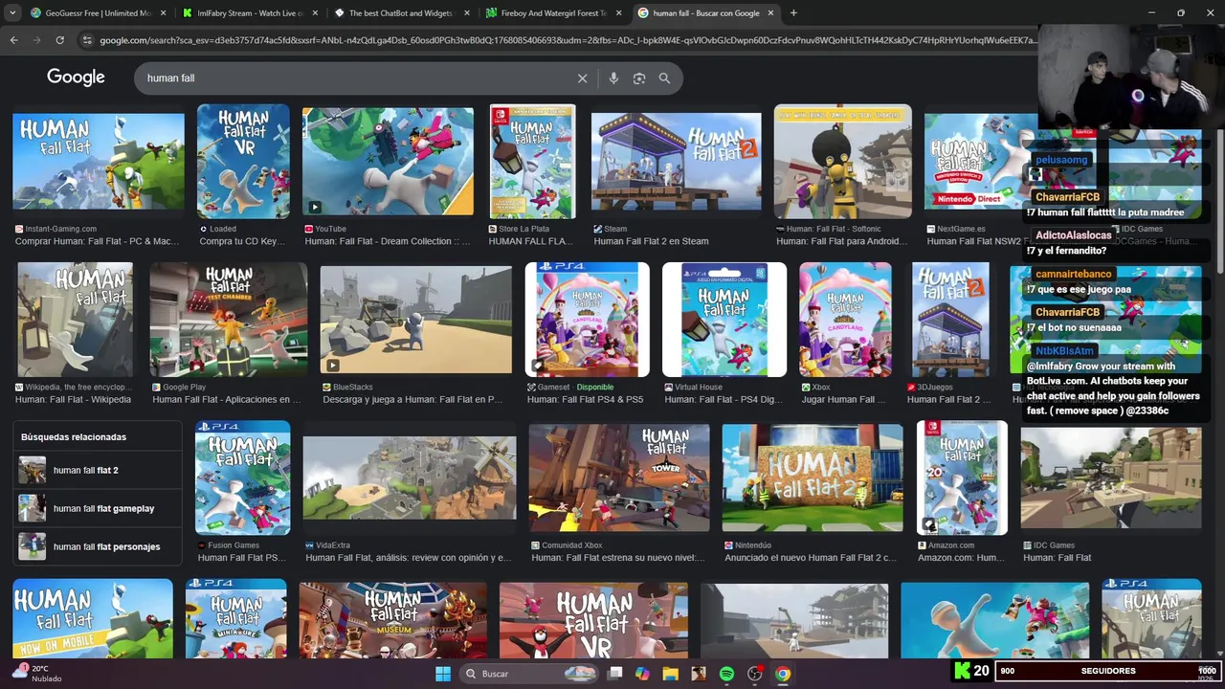
Task: Open Spotify from the taskbar
Action: (726, 674)
